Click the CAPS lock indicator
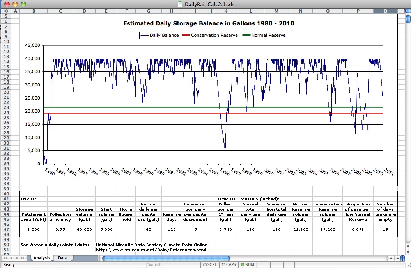The width and height of the screenshot is (411, 268). tap(229, 264)
